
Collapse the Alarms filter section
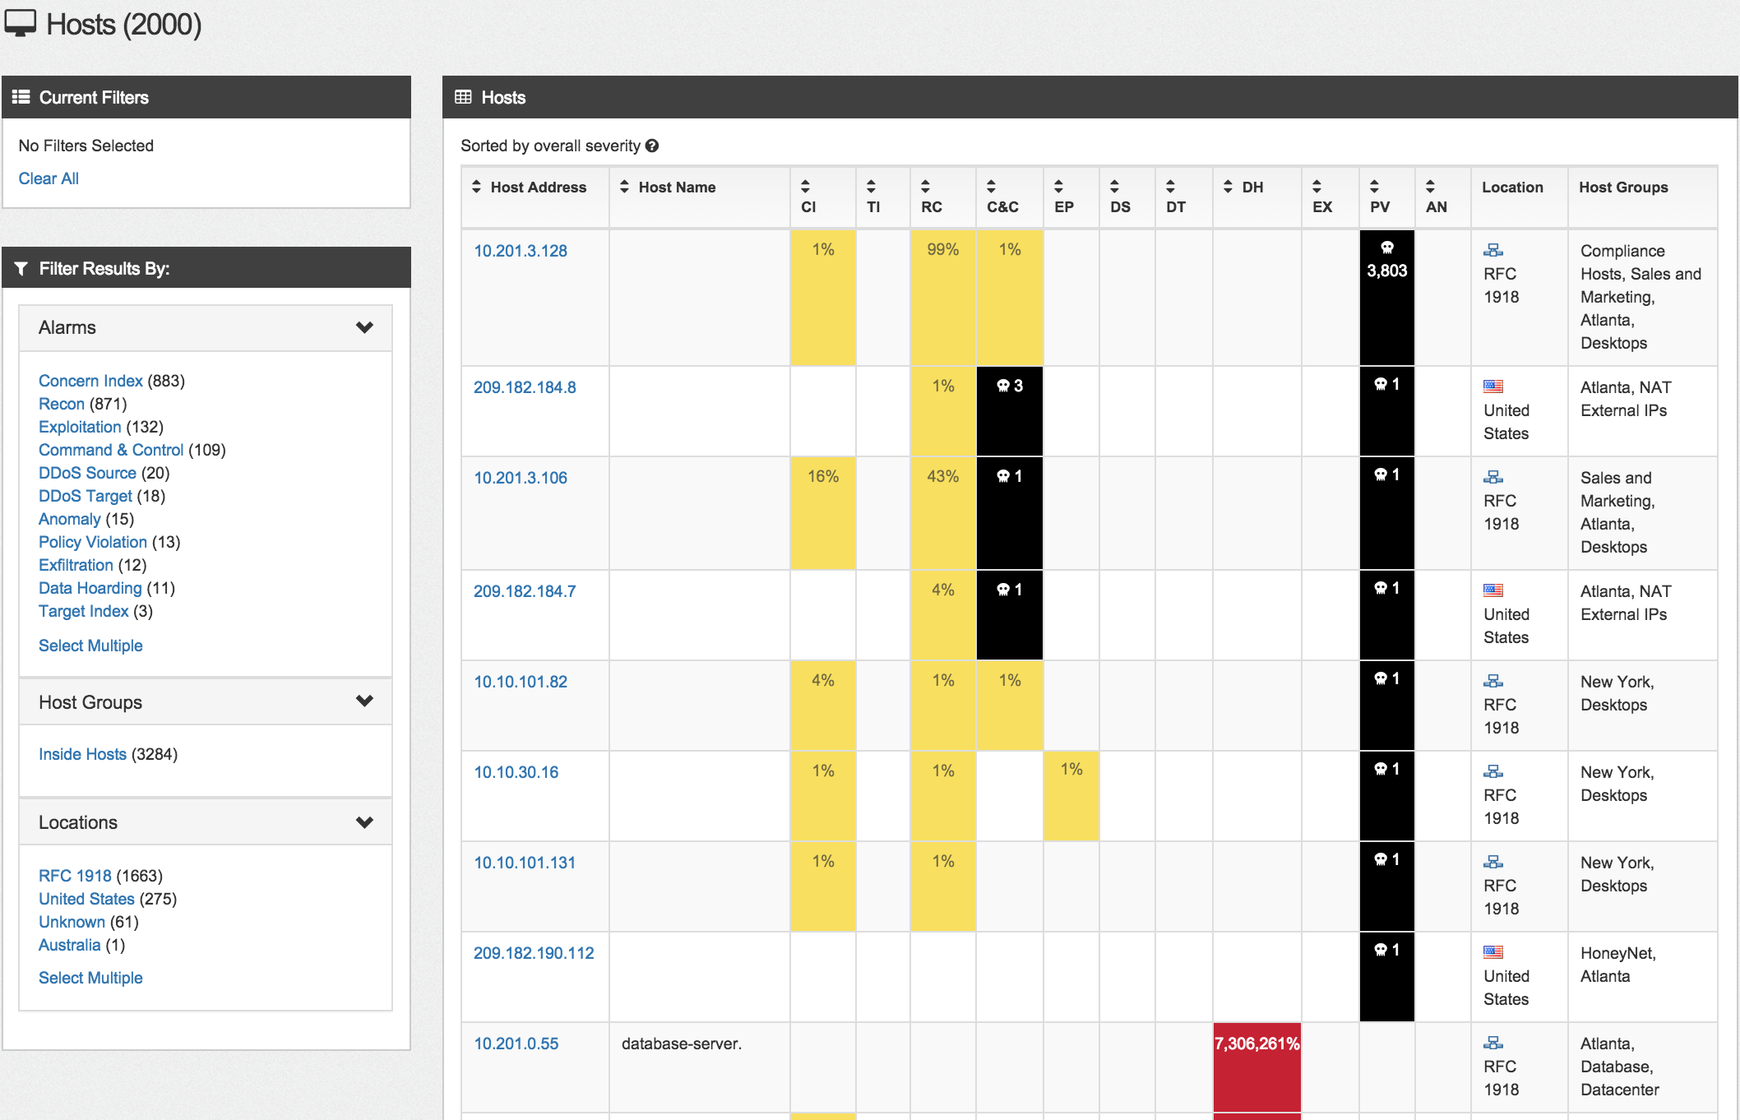pyautogui.click(x=364, y=327)
